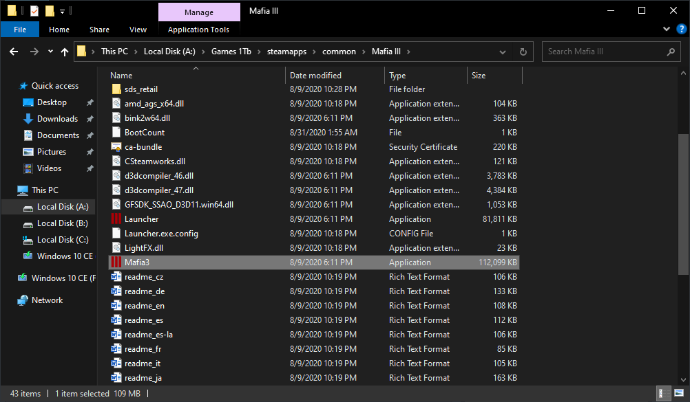Click the New Folder icon in title bar
Viewport: 690px width, 402px height.
(x=50, y=11)
